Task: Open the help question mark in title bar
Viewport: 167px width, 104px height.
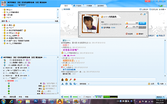Action: coord(152,1)
